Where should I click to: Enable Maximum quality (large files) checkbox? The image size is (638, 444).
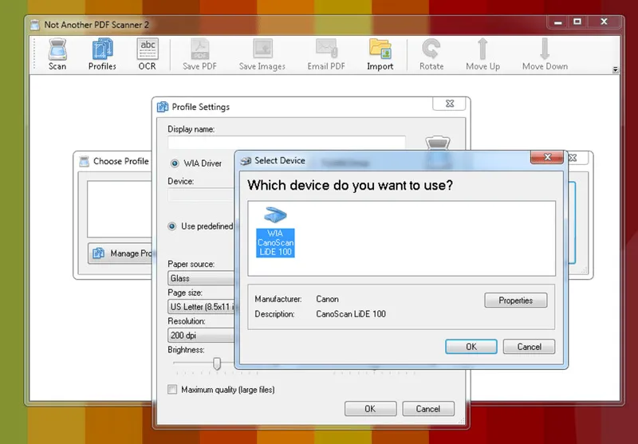(172, 390)
